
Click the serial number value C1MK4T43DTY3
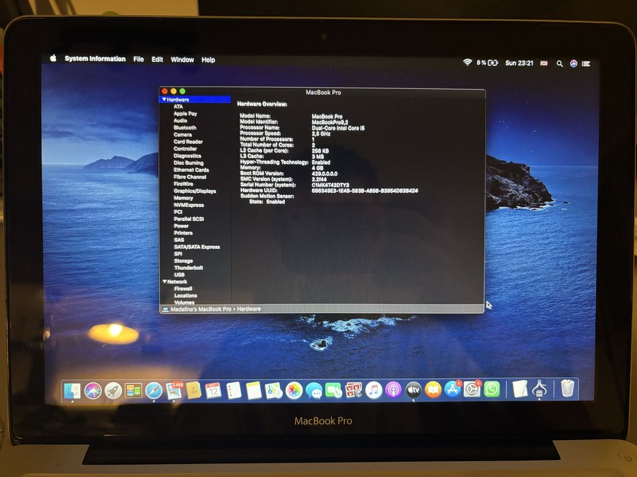pos(330,185)
